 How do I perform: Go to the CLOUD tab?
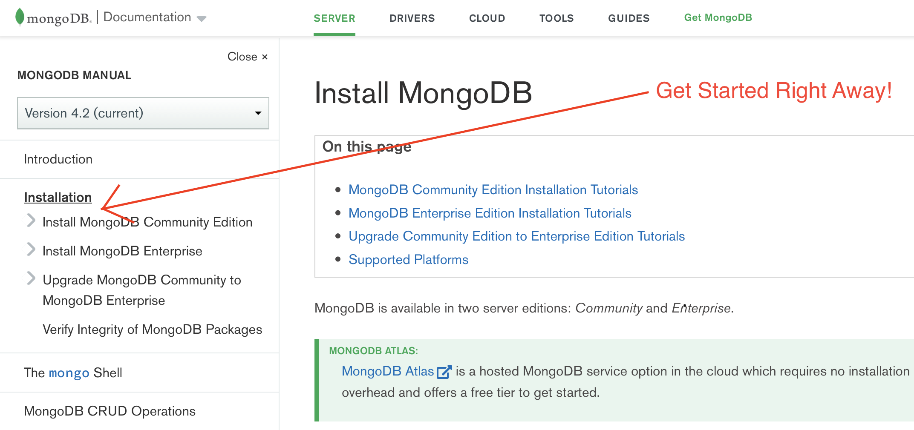[x=487, y=18]
